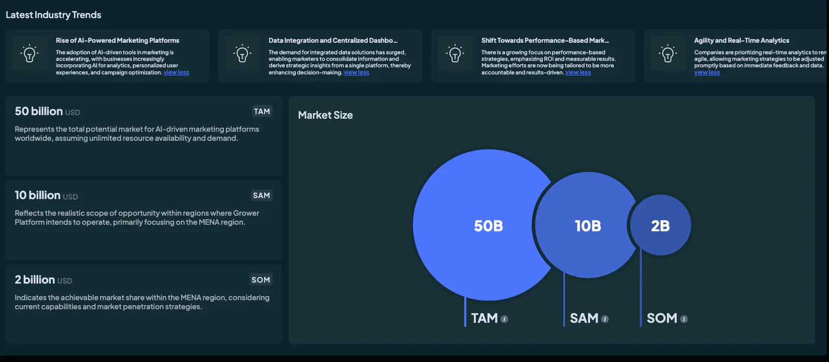Collapse Performance-Based text with view less
Screen dimensions: 829x362
pos(578,73)
